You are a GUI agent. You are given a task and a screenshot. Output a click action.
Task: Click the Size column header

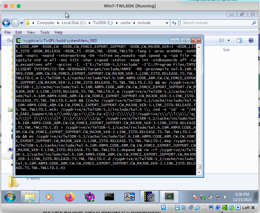(226, 50)
